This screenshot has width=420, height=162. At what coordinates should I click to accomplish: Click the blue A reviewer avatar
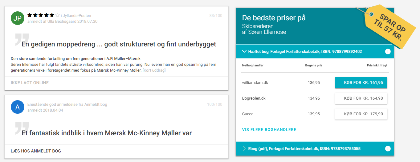(x=18, y=107)
